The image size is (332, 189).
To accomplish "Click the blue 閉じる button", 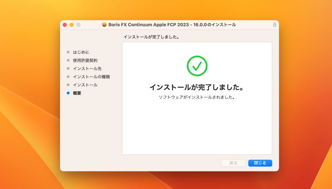I will coord(260,163).
